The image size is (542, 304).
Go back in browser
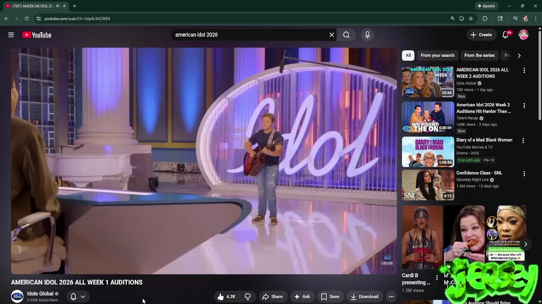tap(6, 19)
